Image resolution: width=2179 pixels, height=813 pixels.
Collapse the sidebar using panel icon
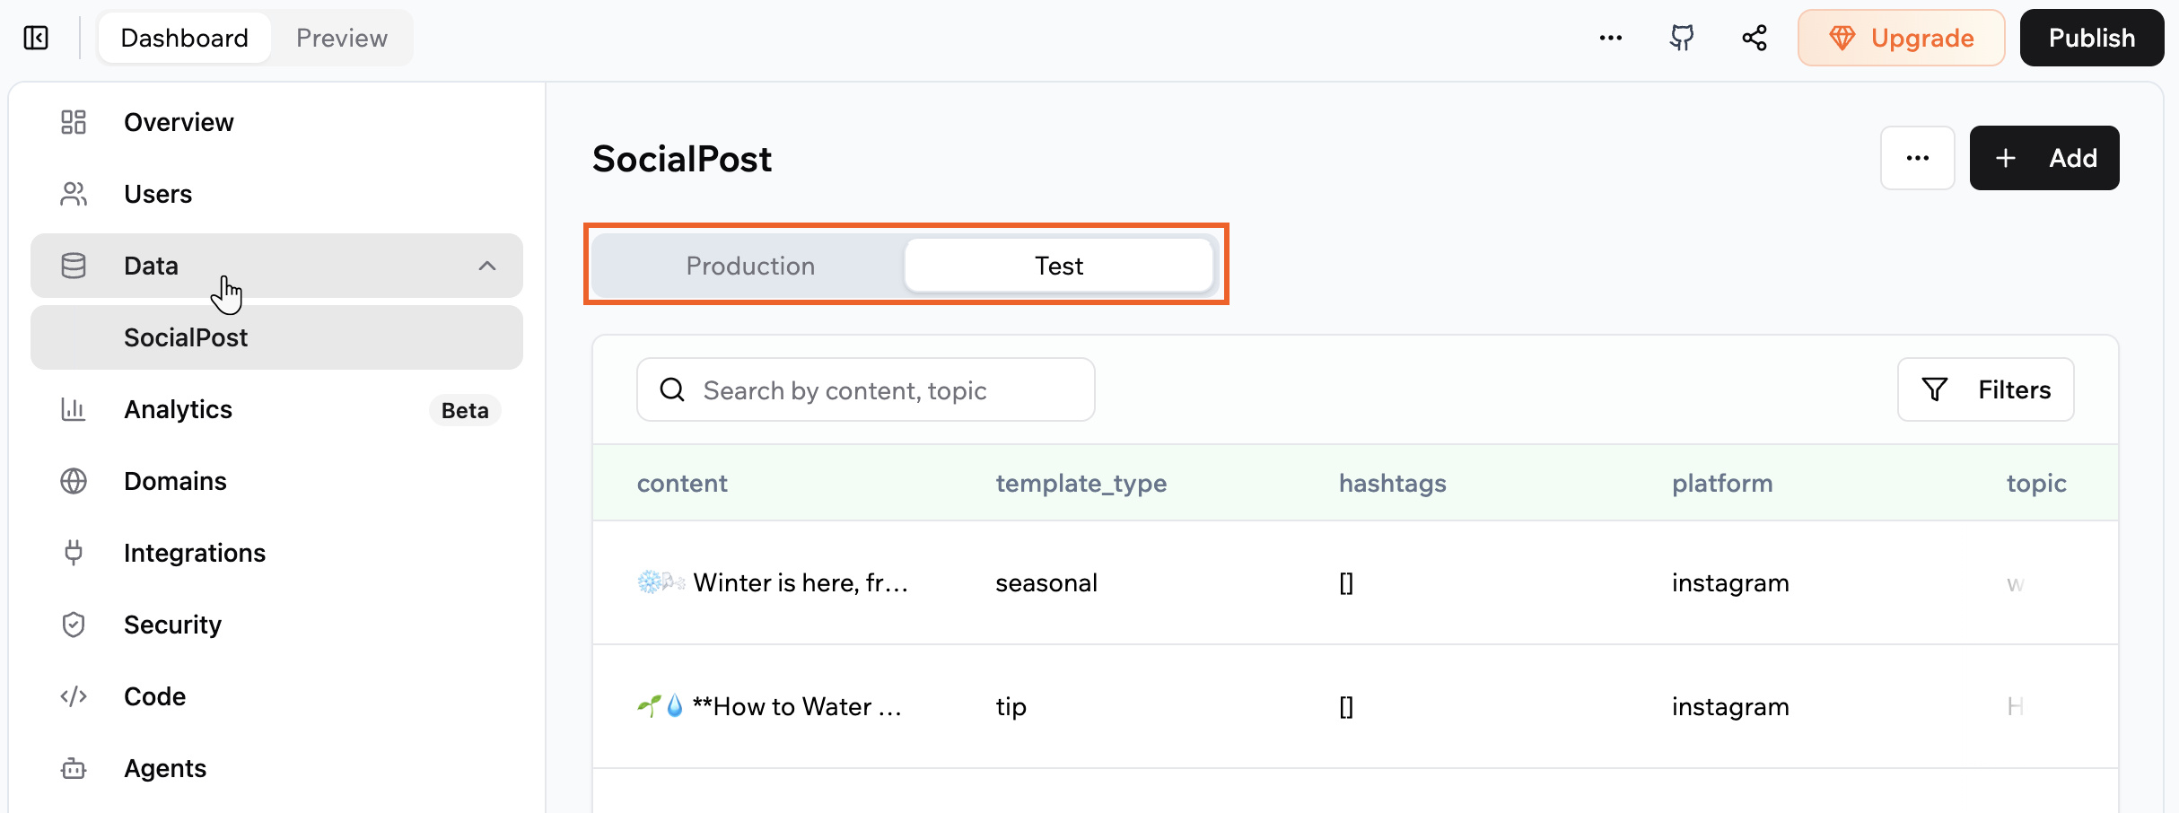pos(34,38)
